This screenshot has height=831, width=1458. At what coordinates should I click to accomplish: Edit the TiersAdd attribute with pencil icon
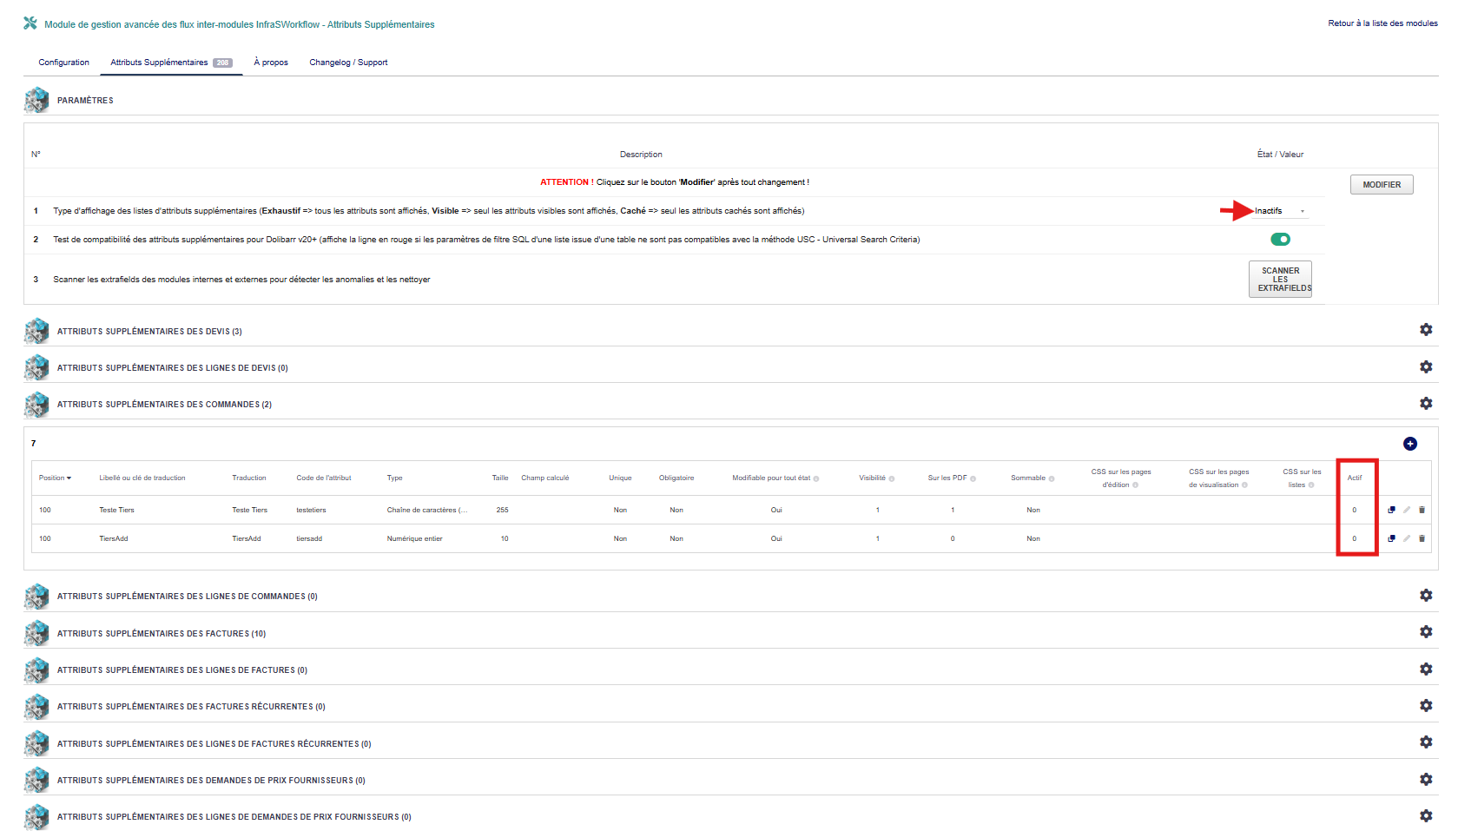[x=1407, y=538]
